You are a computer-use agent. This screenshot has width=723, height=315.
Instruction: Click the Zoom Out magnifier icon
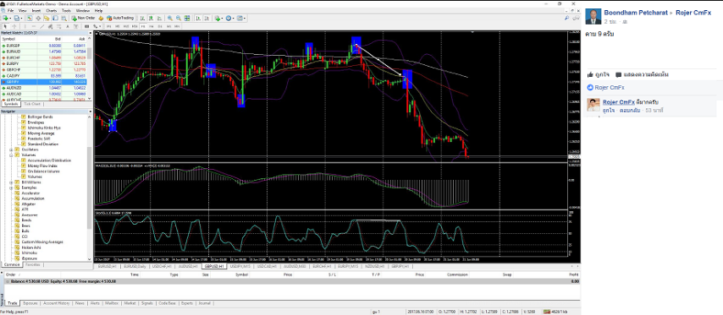179,18
